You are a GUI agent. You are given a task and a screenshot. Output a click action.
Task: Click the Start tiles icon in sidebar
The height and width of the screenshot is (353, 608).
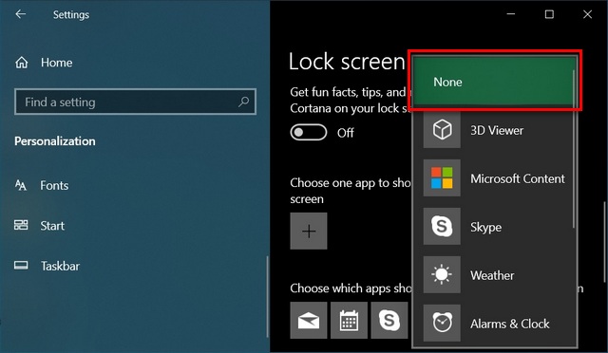(21, 225)
